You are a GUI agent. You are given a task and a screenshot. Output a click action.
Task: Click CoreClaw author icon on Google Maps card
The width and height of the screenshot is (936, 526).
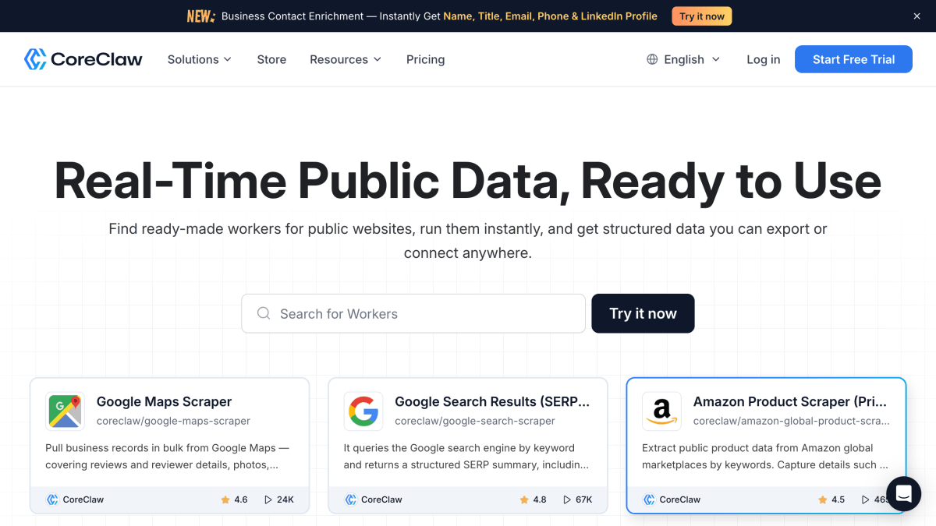(52, 500)
